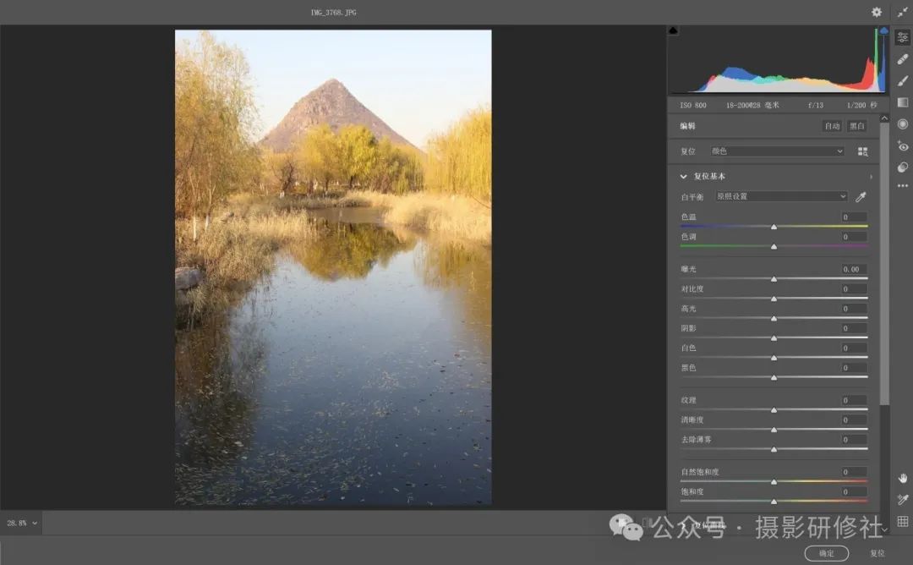The image size is (913, 565).
Task: Focus the 白色 value field
Action: [x=854, y=348]
